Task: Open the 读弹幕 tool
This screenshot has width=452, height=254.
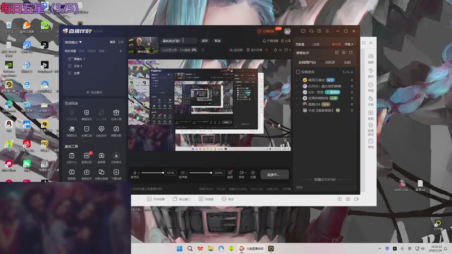Action: (101, 158)
